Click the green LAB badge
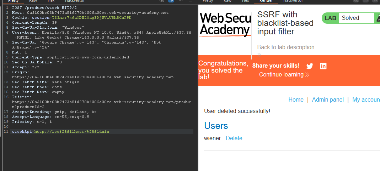Viewport: 380px width, 171px height. click(x=331, y=18)
